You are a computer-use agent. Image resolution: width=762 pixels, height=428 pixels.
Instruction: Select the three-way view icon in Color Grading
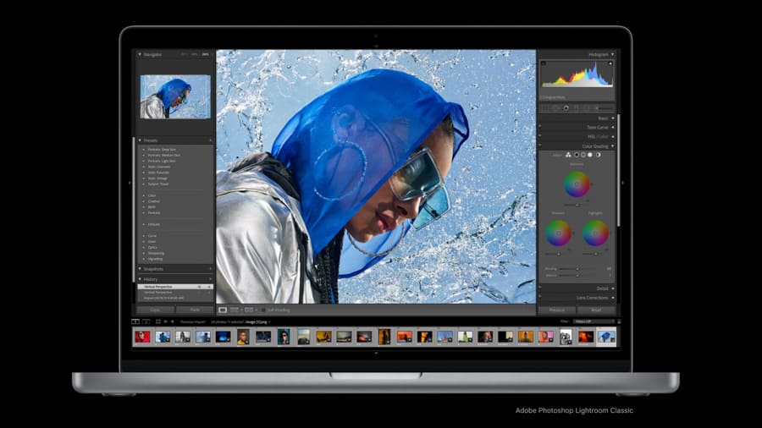567,155
